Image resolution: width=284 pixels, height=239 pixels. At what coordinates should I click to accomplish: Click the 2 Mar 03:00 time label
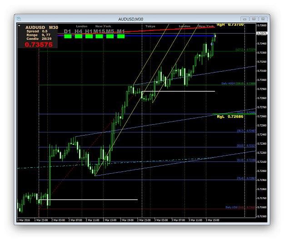pyautogui.click(x=58, y=220)
